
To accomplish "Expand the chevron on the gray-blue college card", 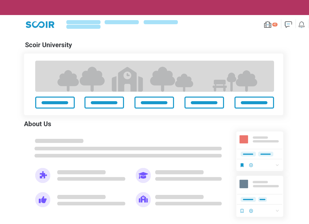I will pos(277,211).
